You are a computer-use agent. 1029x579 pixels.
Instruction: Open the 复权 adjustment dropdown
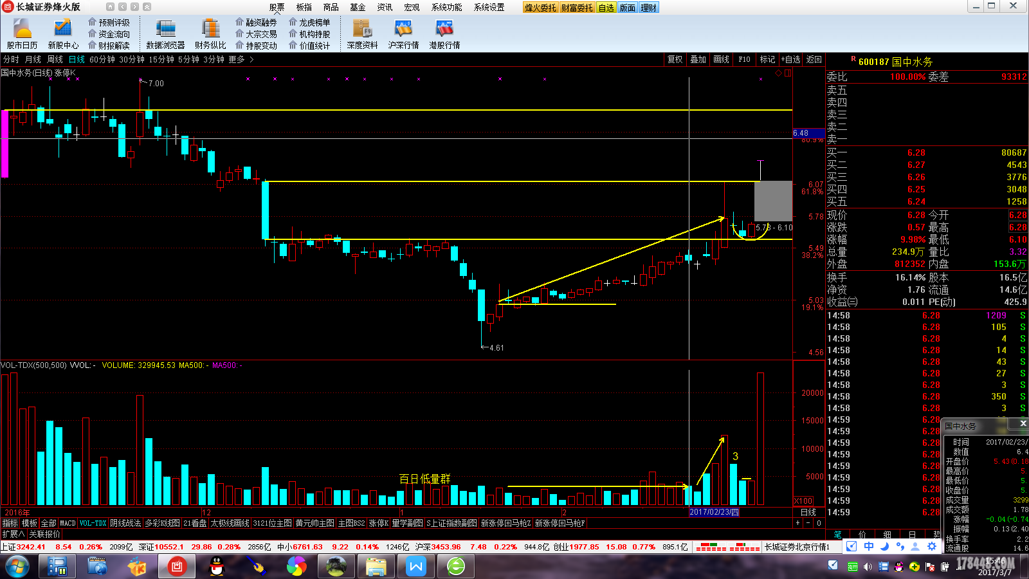click(675, 59)
